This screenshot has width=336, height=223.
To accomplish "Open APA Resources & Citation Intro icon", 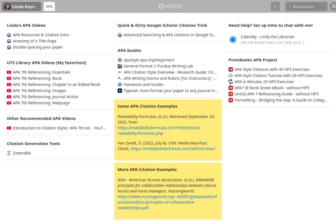I will (9, 35).
